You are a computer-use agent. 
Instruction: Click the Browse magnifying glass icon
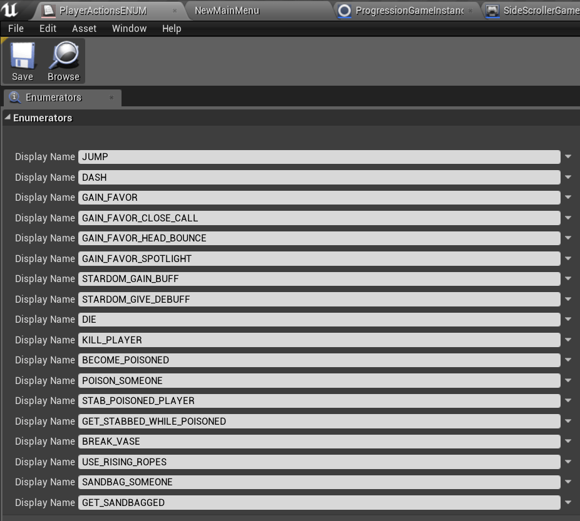(x=63, y=57)
